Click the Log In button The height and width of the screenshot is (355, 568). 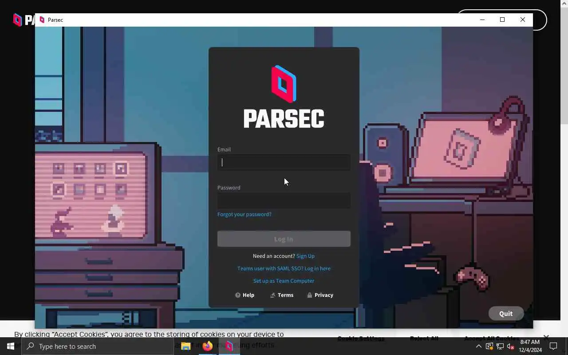pyautogui.click(x=284, y=239)
